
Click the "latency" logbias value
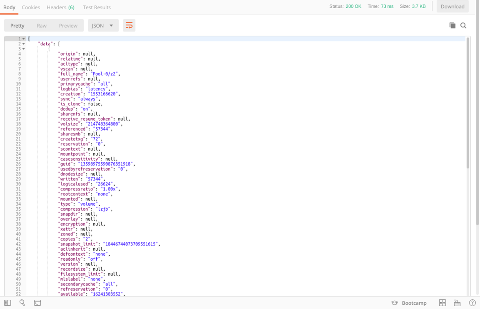point(97,89)
